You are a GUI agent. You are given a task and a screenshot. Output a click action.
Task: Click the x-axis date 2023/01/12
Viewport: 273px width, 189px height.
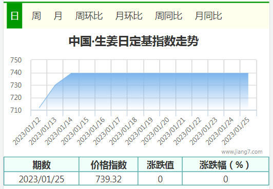click(27, 131)
